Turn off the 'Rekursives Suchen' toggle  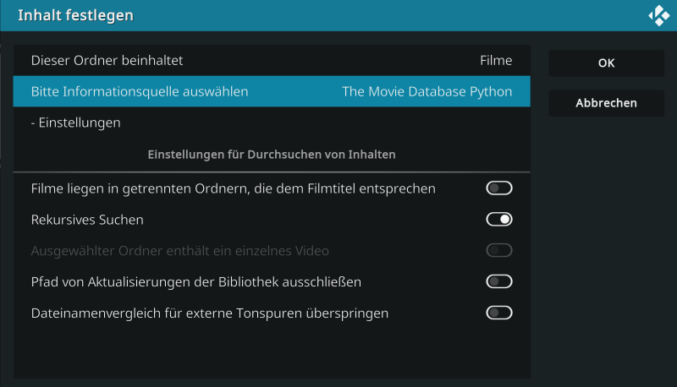click(498, 220)
